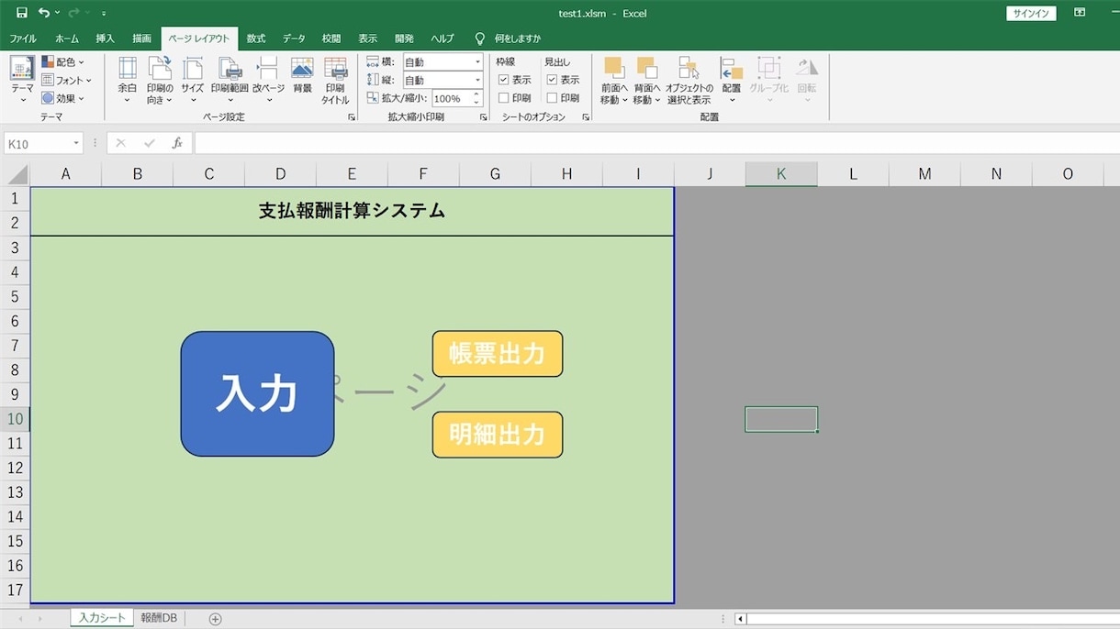Switch to the 描画 tab
Image resolution: width=1120 pixels, height=629 pixels.
coord(141,39)
